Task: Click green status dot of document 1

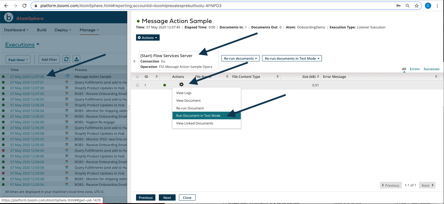Action: [x=165, y=85]
